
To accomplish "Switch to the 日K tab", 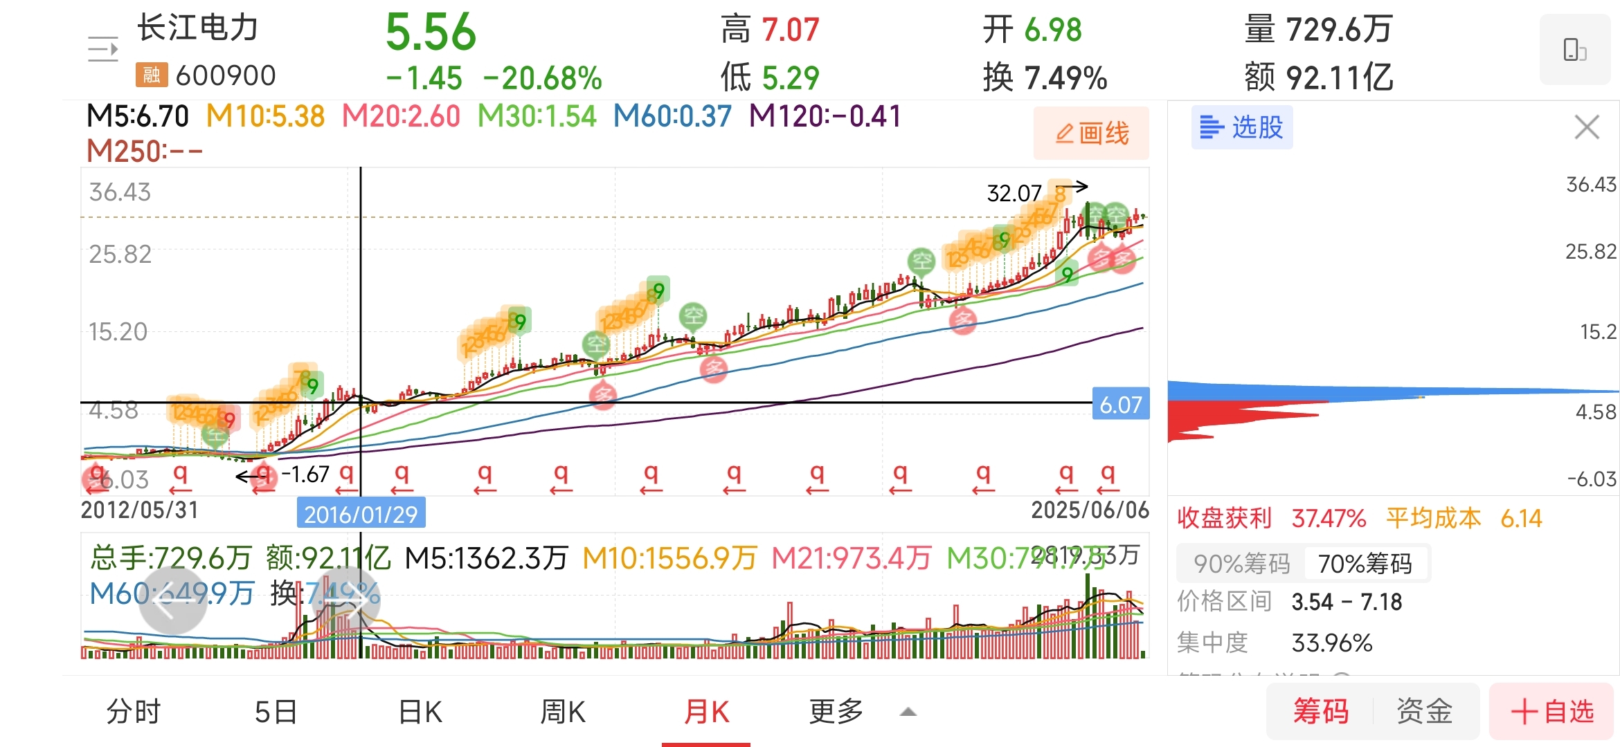I will pos(420,711).
